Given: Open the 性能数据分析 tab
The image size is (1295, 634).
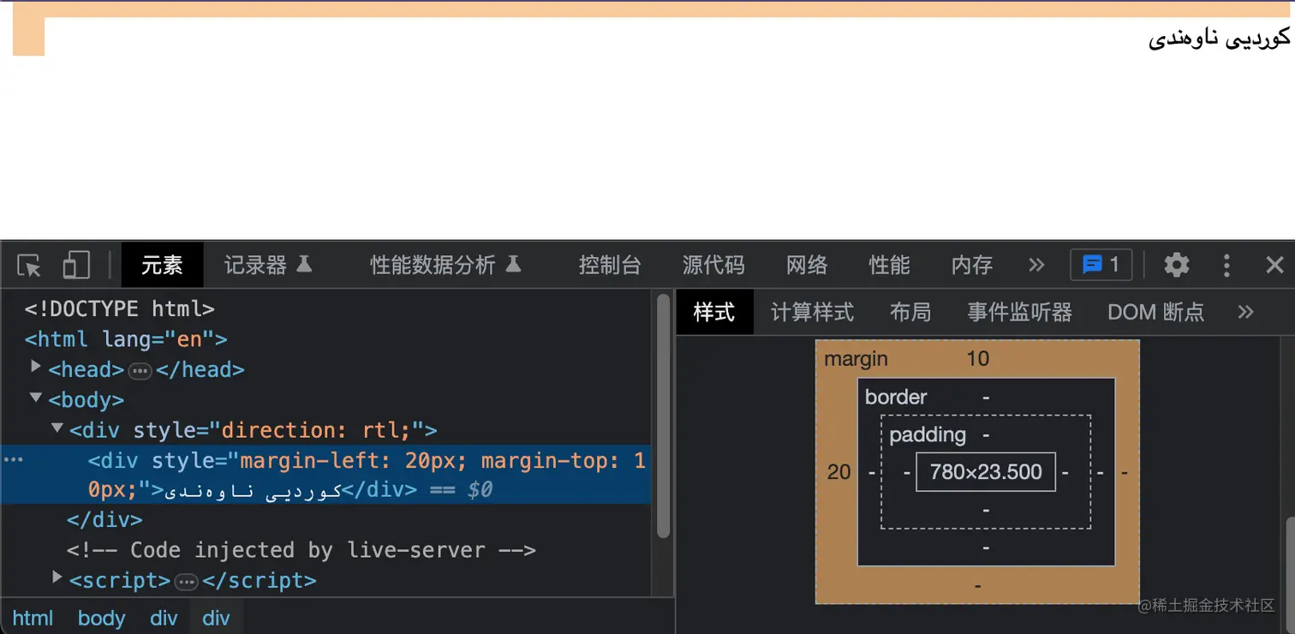Looking at the screenshot, I should pyautogui.click(x=445, y=265).
